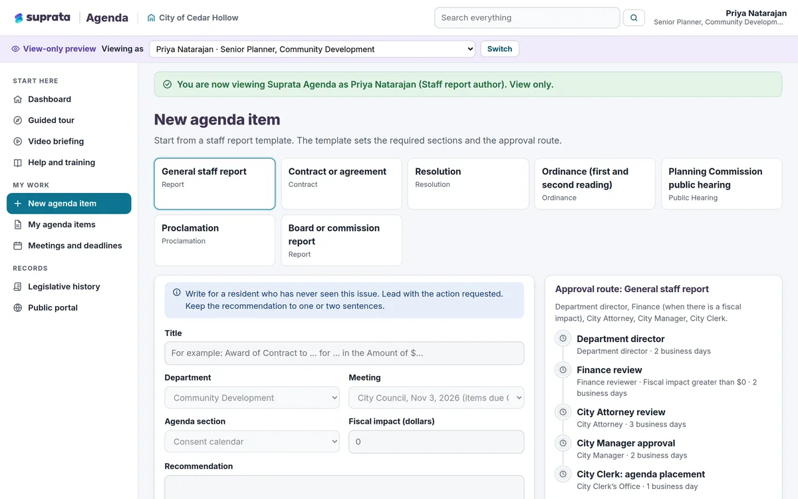The image size is (798, 499).
Task: Click the clock icon beside Finance review
Action: pyautogui.click(x=563, y=370)
